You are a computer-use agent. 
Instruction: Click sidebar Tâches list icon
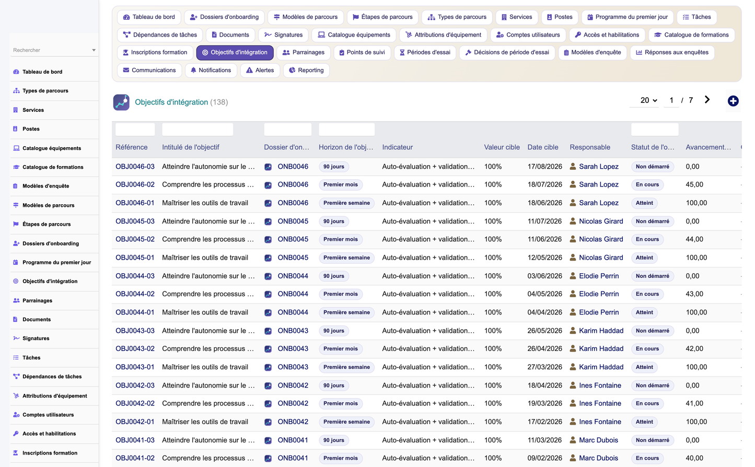tap(16, 357)
